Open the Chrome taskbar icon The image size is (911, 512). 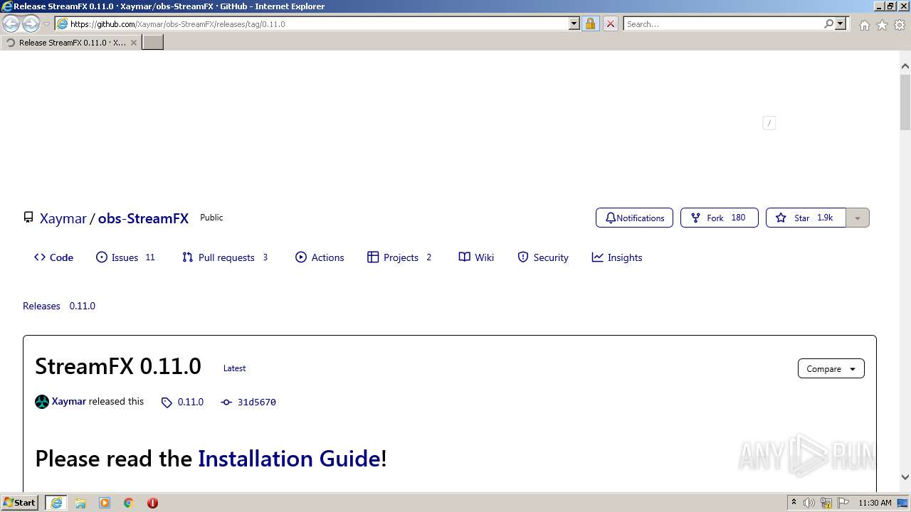129,503
